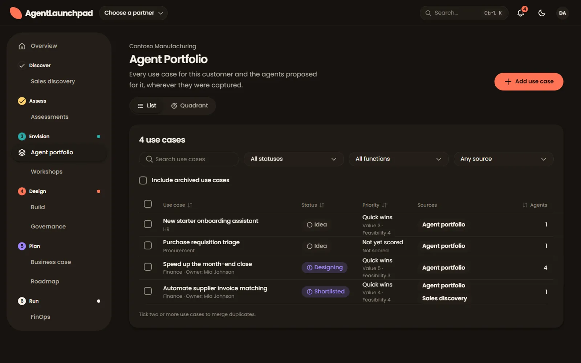The image size is (581, 363).
Task: Open the Any source filter
Action: (x=503, y=159)
